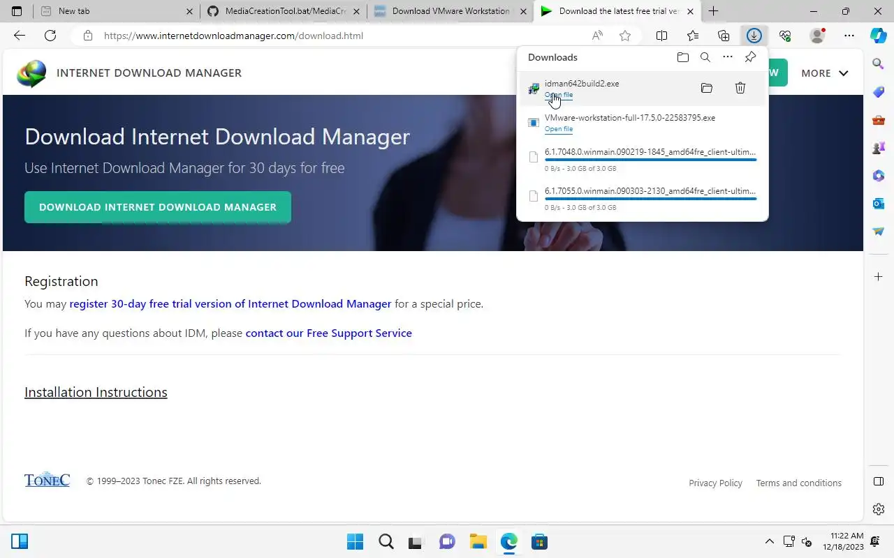
Task: Show hidden system tray icons chevron
Action: [x=770, y=541]
